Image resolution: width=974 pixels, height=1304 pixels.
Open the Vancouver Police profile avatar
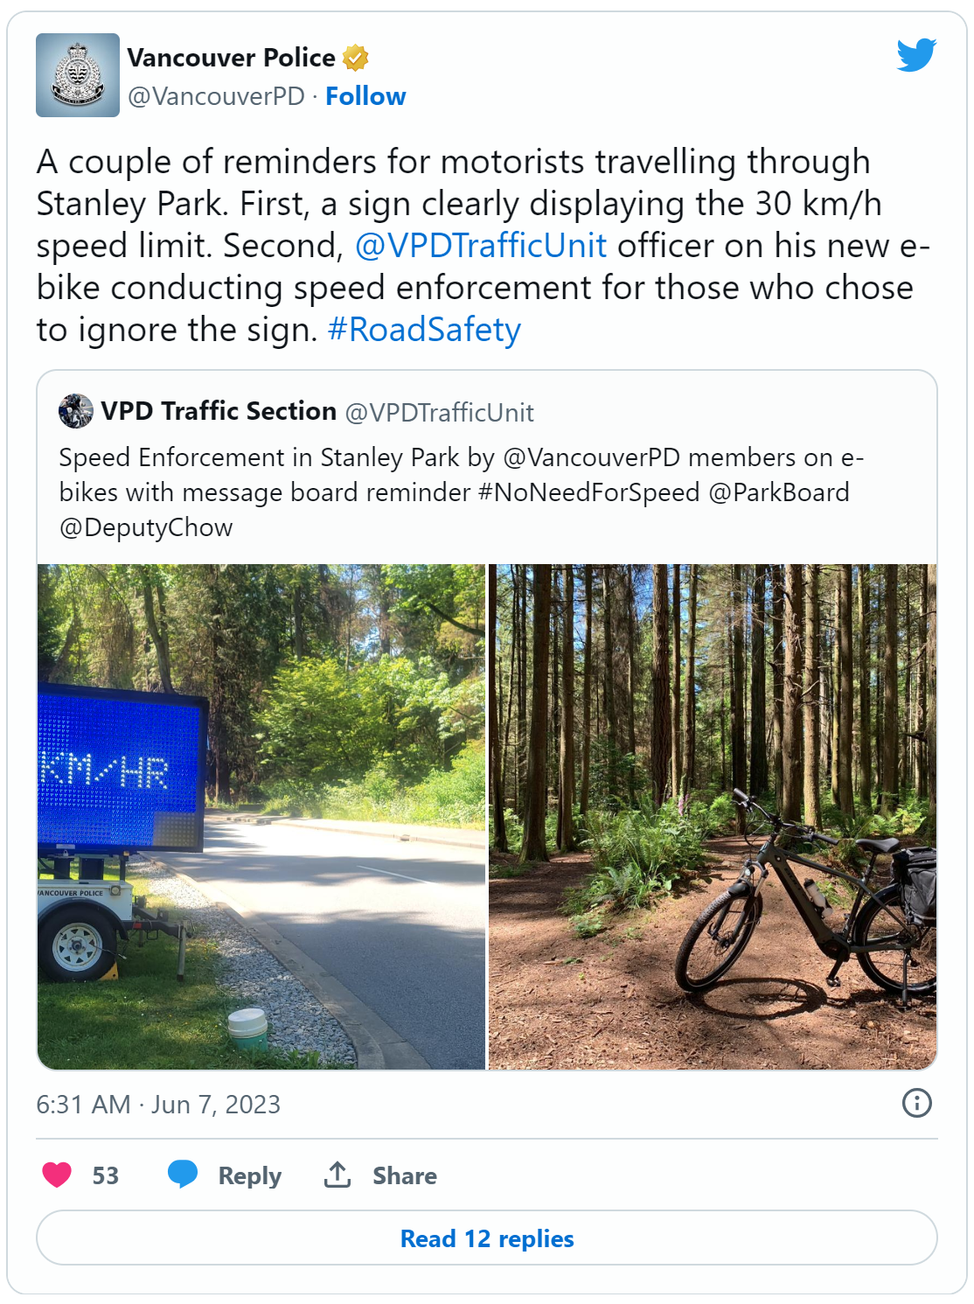(x=78, y=75)
